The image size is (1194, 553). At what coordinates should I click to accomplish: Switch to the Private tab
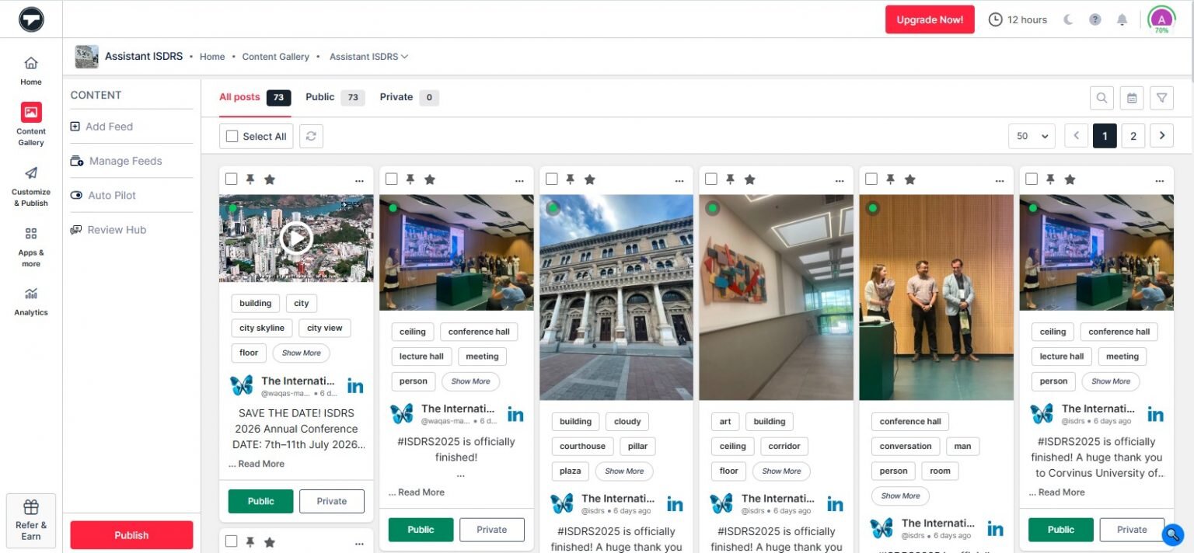[x=397, y=97]
